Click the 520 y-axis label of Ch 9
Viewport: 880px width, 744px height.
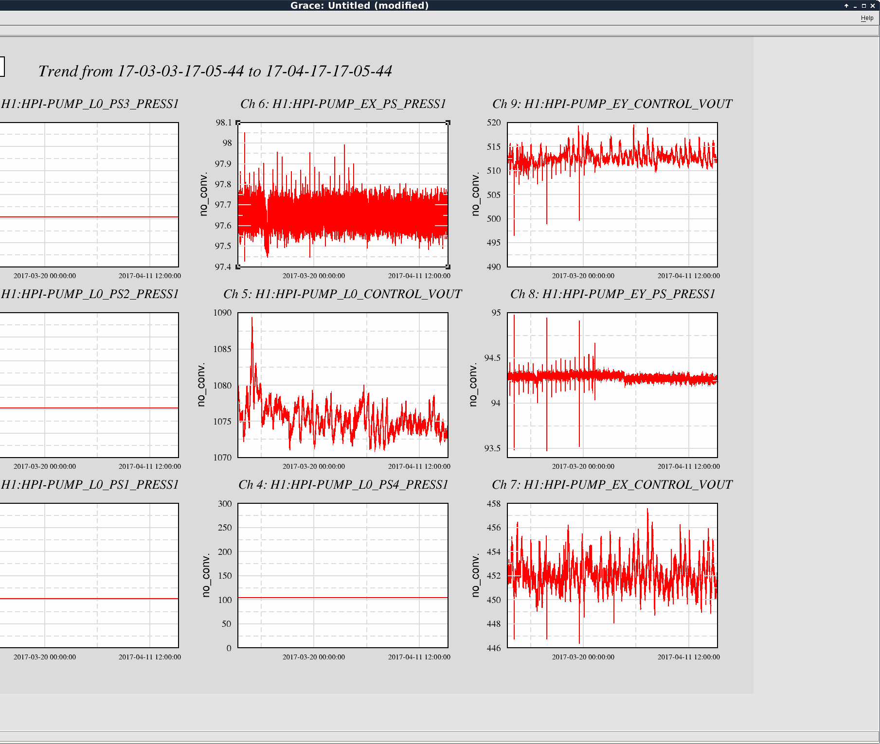click(494, 123)
